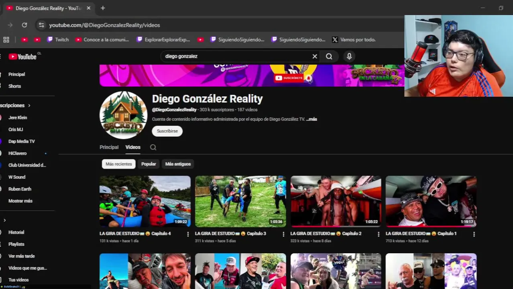The width and height of the screenshot is (513, 289).
Task: Open 'Ver más tarde' in the sidebar
Action: point(22,256)
